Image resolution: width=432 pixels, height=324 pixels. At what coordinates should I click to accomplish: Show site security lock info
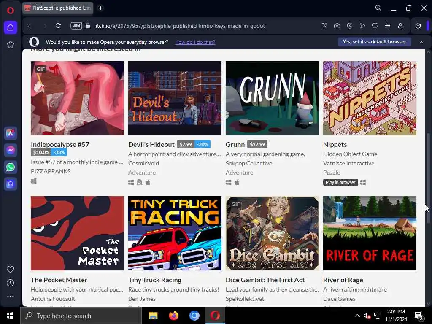click(x=88, y=26)
